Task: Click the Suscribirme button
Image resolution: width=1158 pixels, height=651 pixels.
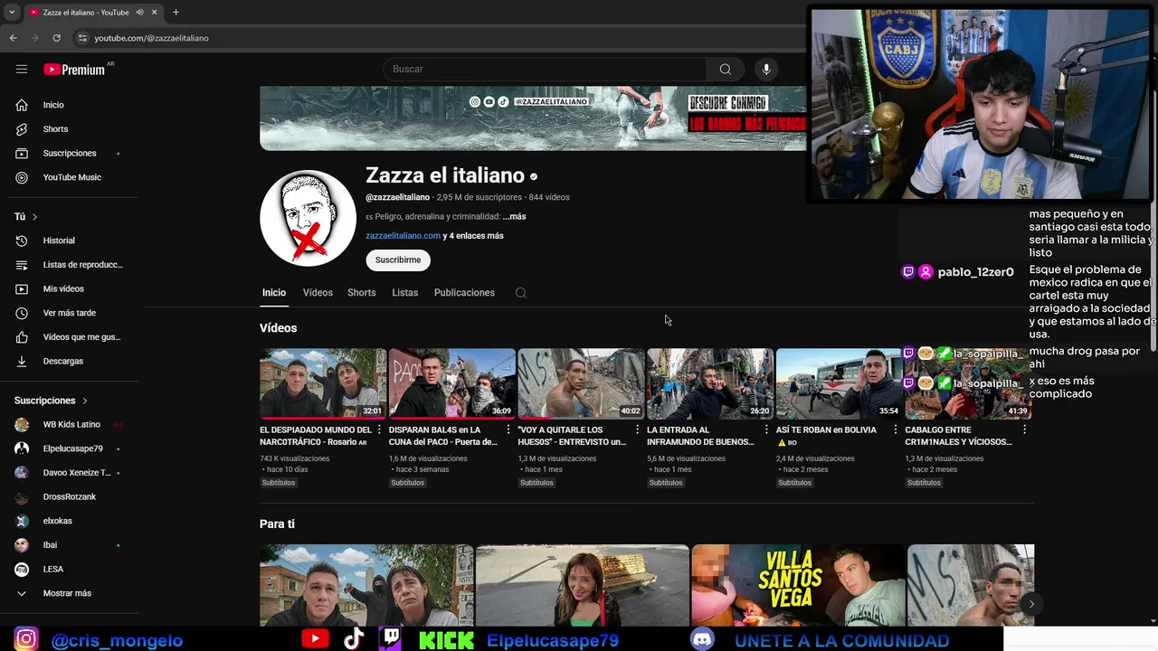Action: tap(398, 259)
